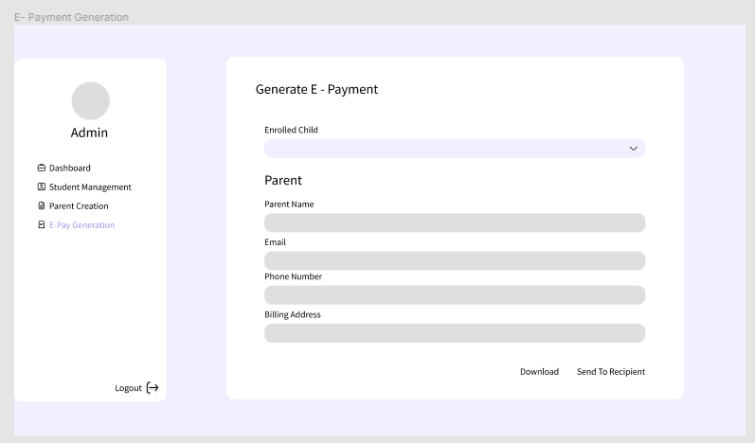The image size is (755, 443).
Task: Click the Student Management icon
Action: pyautogui.click(x=42, y=186)
